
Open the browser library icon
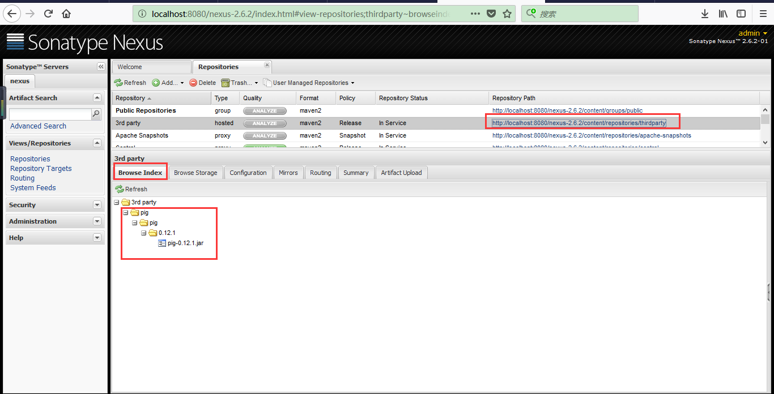[x=724, y=14]
